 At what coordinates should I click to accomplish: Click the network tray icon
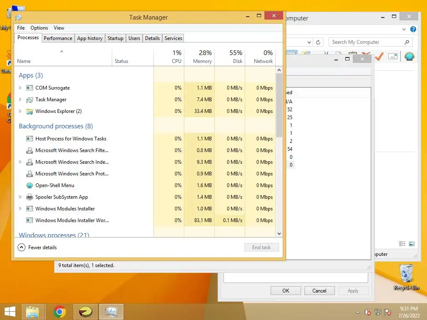pos(378,312)
